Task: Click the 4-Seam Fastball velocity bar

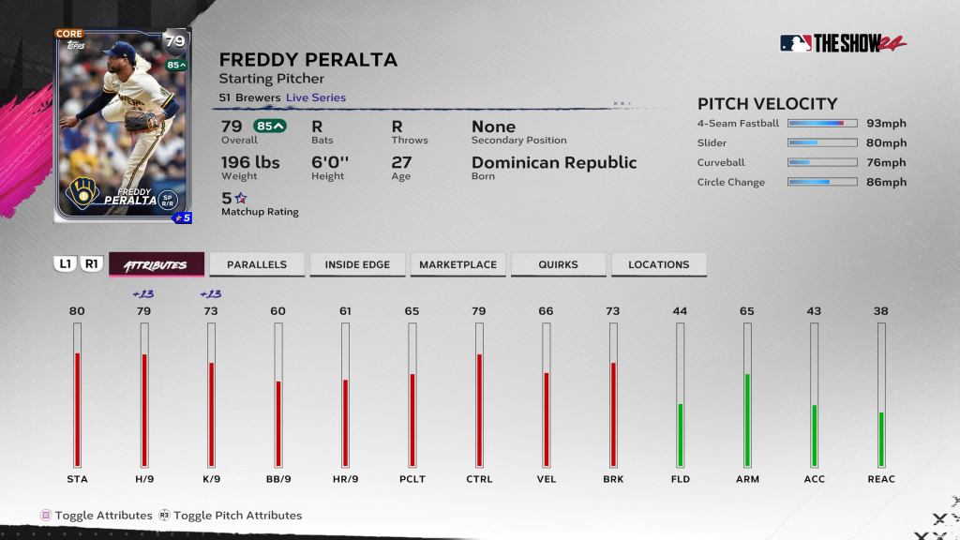Action: [822, 123]
